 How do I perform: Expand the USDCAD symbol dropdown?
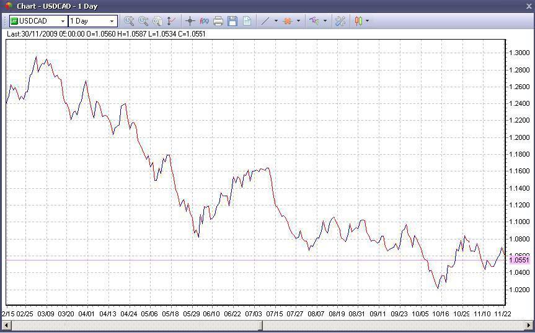[63, 21]
